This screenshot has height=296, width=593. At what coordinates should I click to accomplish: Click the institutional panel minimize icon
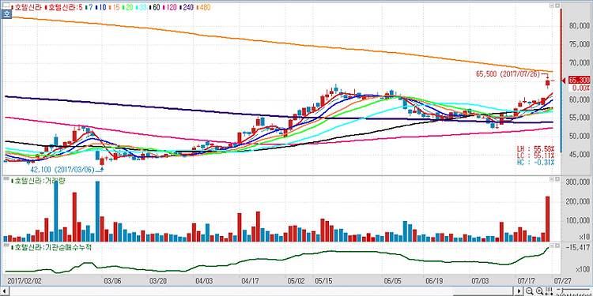tap(552, 245)
